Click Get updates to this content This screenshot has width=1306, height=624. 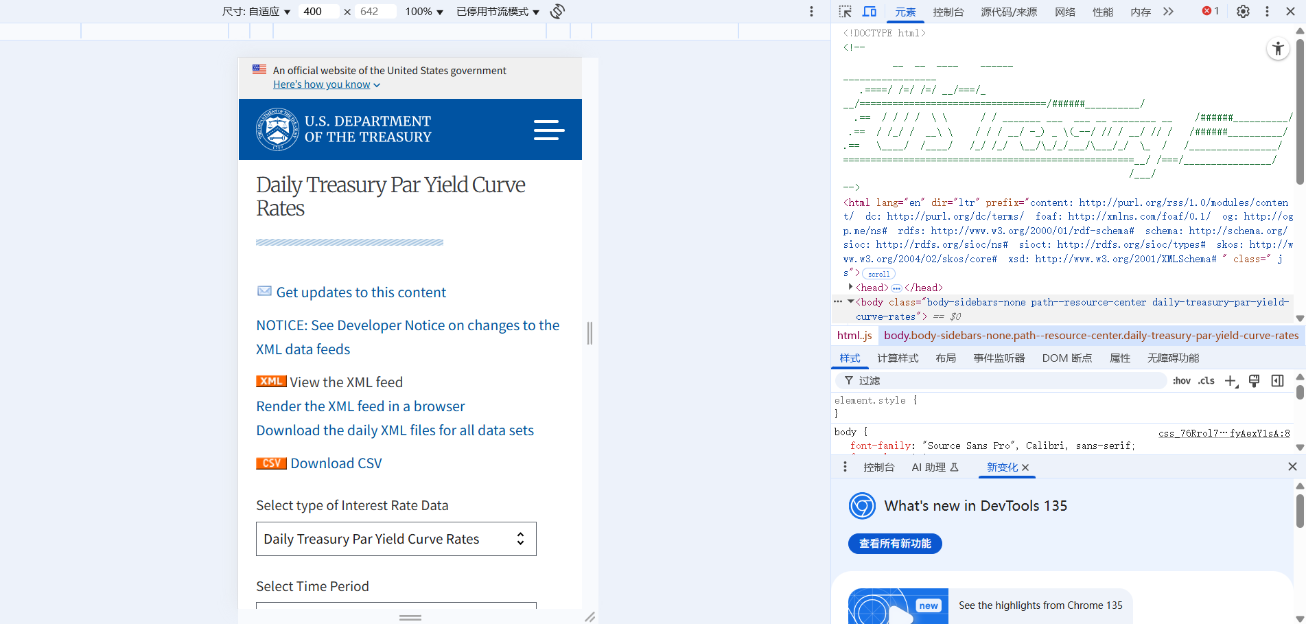(x=361, y=292)
